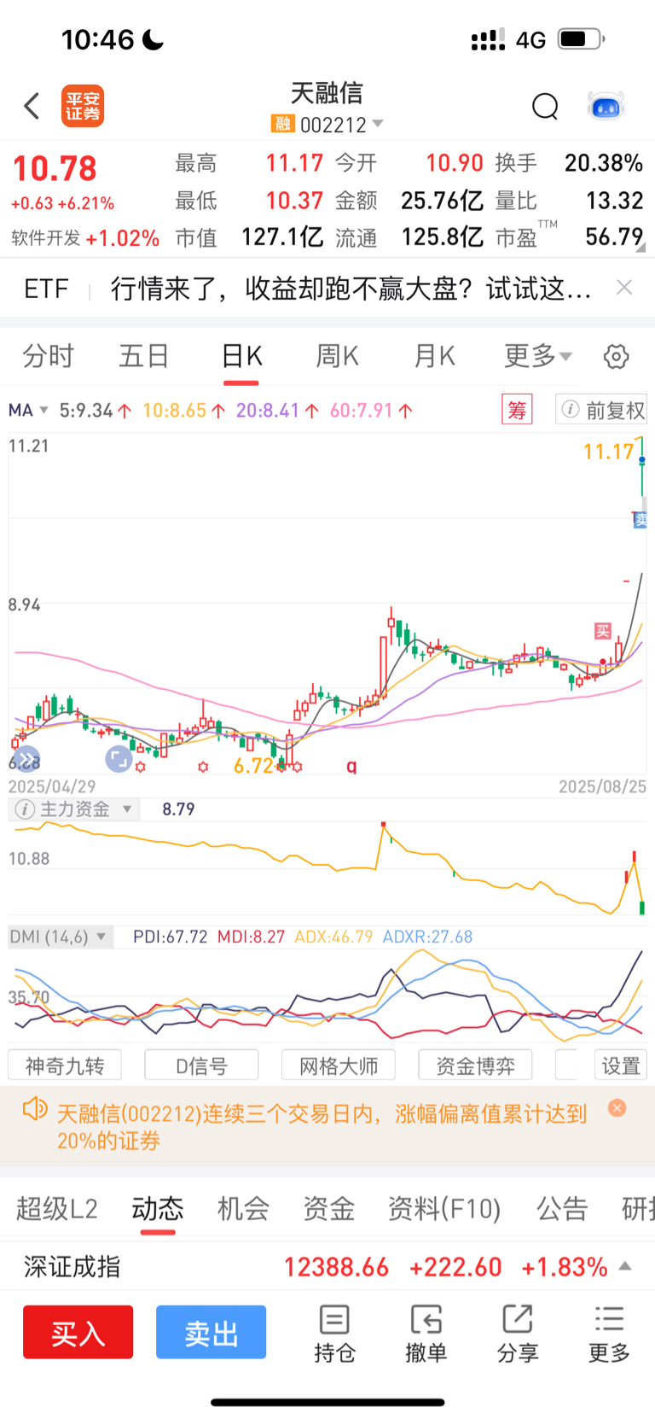Open the 前复权 adjustment selector
The image size is (655, 1419).
(601, 410)
